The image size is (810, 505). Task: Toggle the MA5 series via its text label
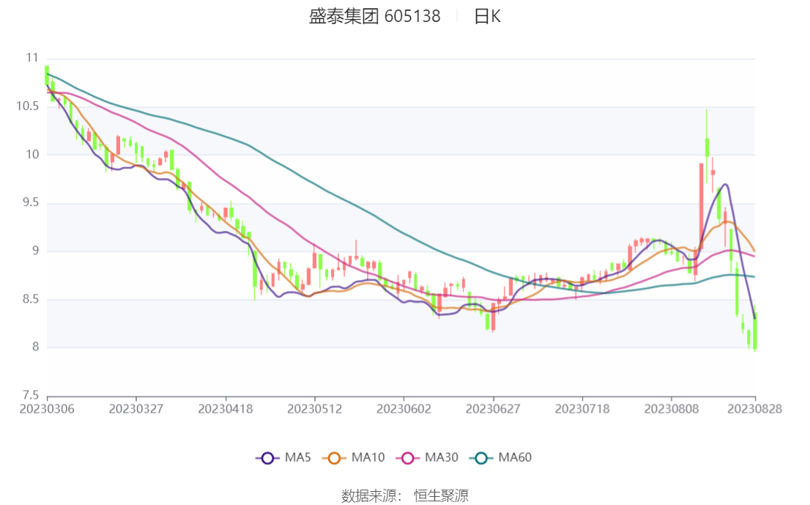click(x=298, y=458)
